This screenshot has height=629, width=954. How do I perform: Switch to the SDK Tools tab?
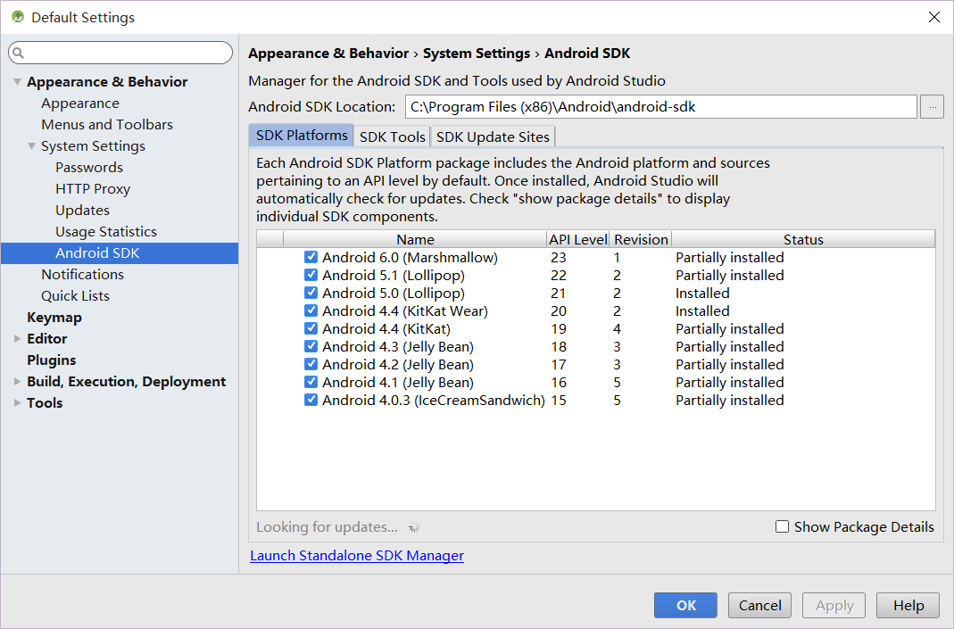[x=392, y=137]
